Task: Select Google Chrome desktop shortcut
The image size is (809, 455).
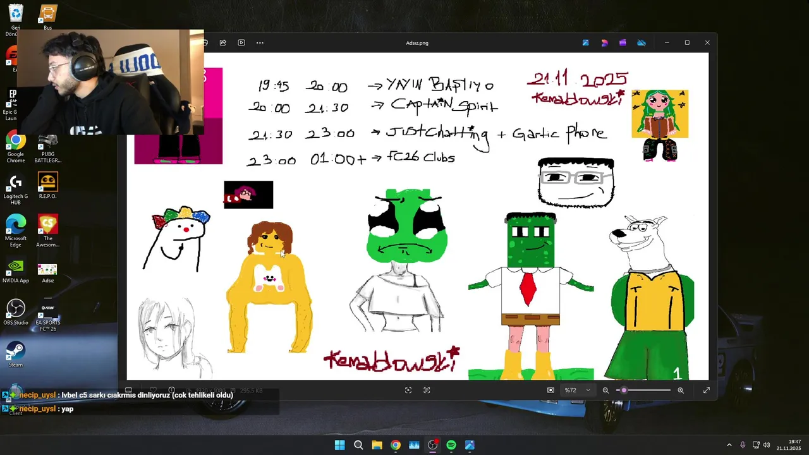Action: (x=16, y=148)
